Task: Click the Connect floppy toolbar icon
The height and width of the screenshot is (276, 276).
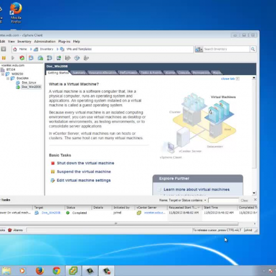Action: pos(68,58)
